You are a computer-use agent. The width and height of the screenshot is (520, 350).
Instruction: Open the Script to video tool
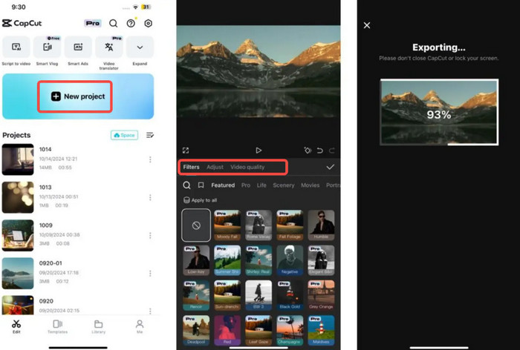(16, 47)
